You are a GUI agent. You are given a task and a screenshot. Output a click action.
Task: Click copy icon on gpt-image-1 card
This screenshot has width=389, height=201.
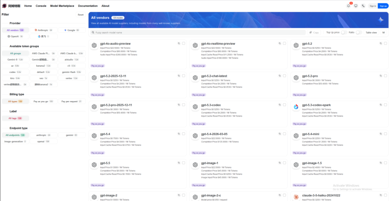[280, 163]
